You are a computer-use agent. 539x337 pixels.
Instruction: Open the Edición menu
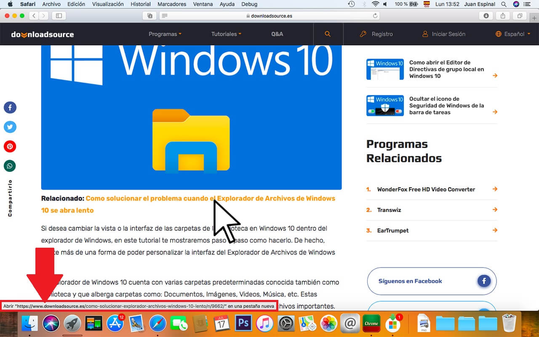point(76,4)
